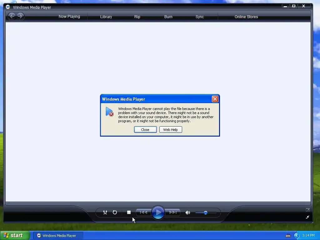Open the Now Playing tab
The width and height of the screenshot is (320, 240).
[69, 17]
